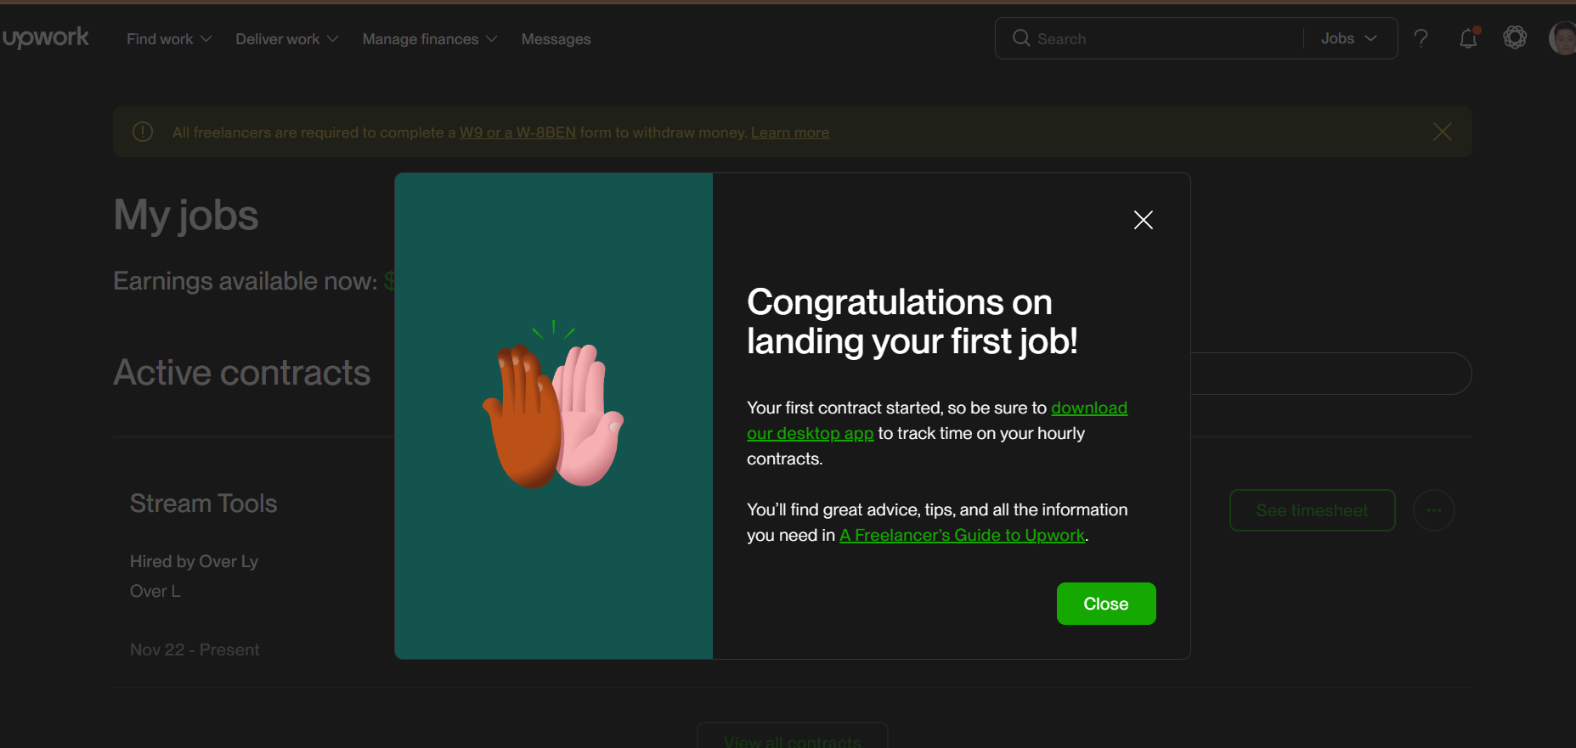This screenshot has height=748, width=1576.
Task: Click the Nov 22 - Present date text
Action: 195,650
